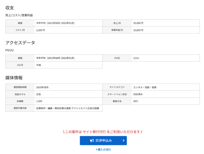Select the 1,500 article count value
204x154 pixels.
point(39,101)
